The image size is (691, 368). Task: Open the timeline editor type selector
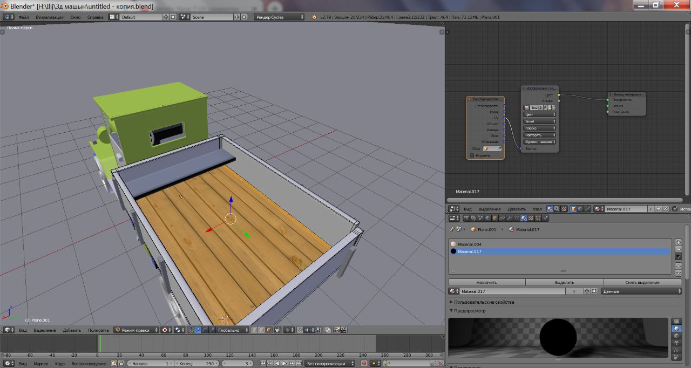(x=9, y=364)
